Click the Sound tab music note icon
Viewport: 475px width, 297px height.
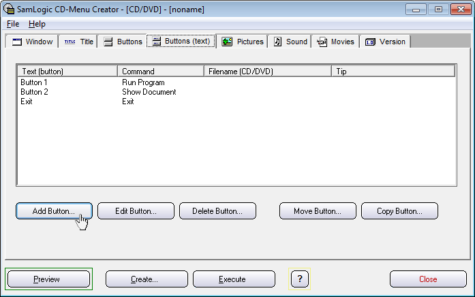tap(277, 42)
